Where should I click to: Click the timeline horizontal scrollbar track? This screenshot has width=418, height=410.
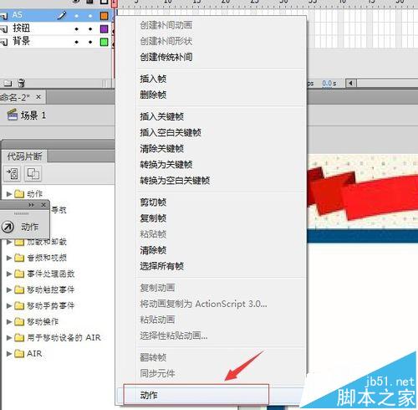pyautogui.click(x=387, y=83)
